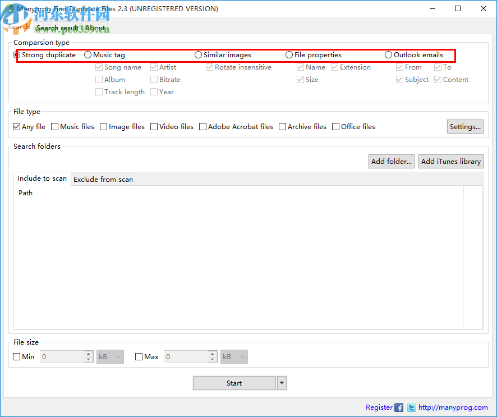
Task: Select the Similar images comparison type
Action: click(x=198, y=55)
